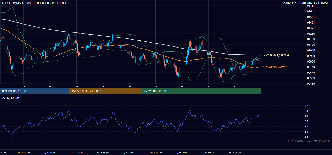Click the hour label 22 under the price chart
Viewport: 332px width, 155px height.
[156, 86]
